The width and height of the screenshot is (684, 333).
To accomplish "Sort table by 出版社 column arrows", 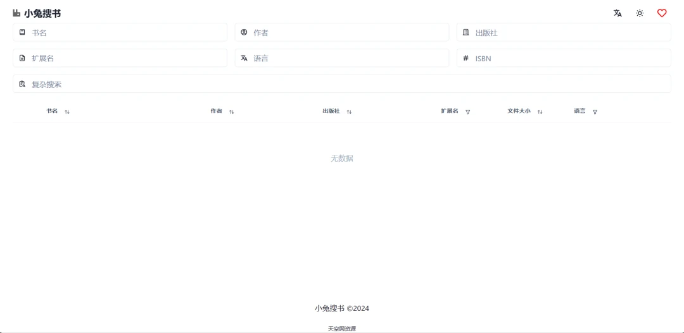I will click(x=349, y=112).
